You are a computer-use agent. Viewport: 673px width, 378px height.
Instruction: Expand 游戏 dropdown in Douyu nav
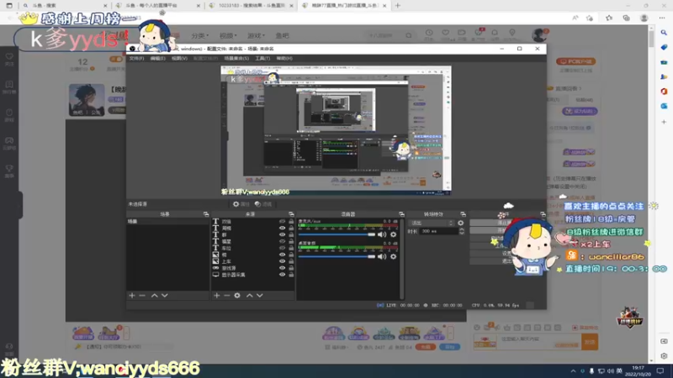pos(257,35)
